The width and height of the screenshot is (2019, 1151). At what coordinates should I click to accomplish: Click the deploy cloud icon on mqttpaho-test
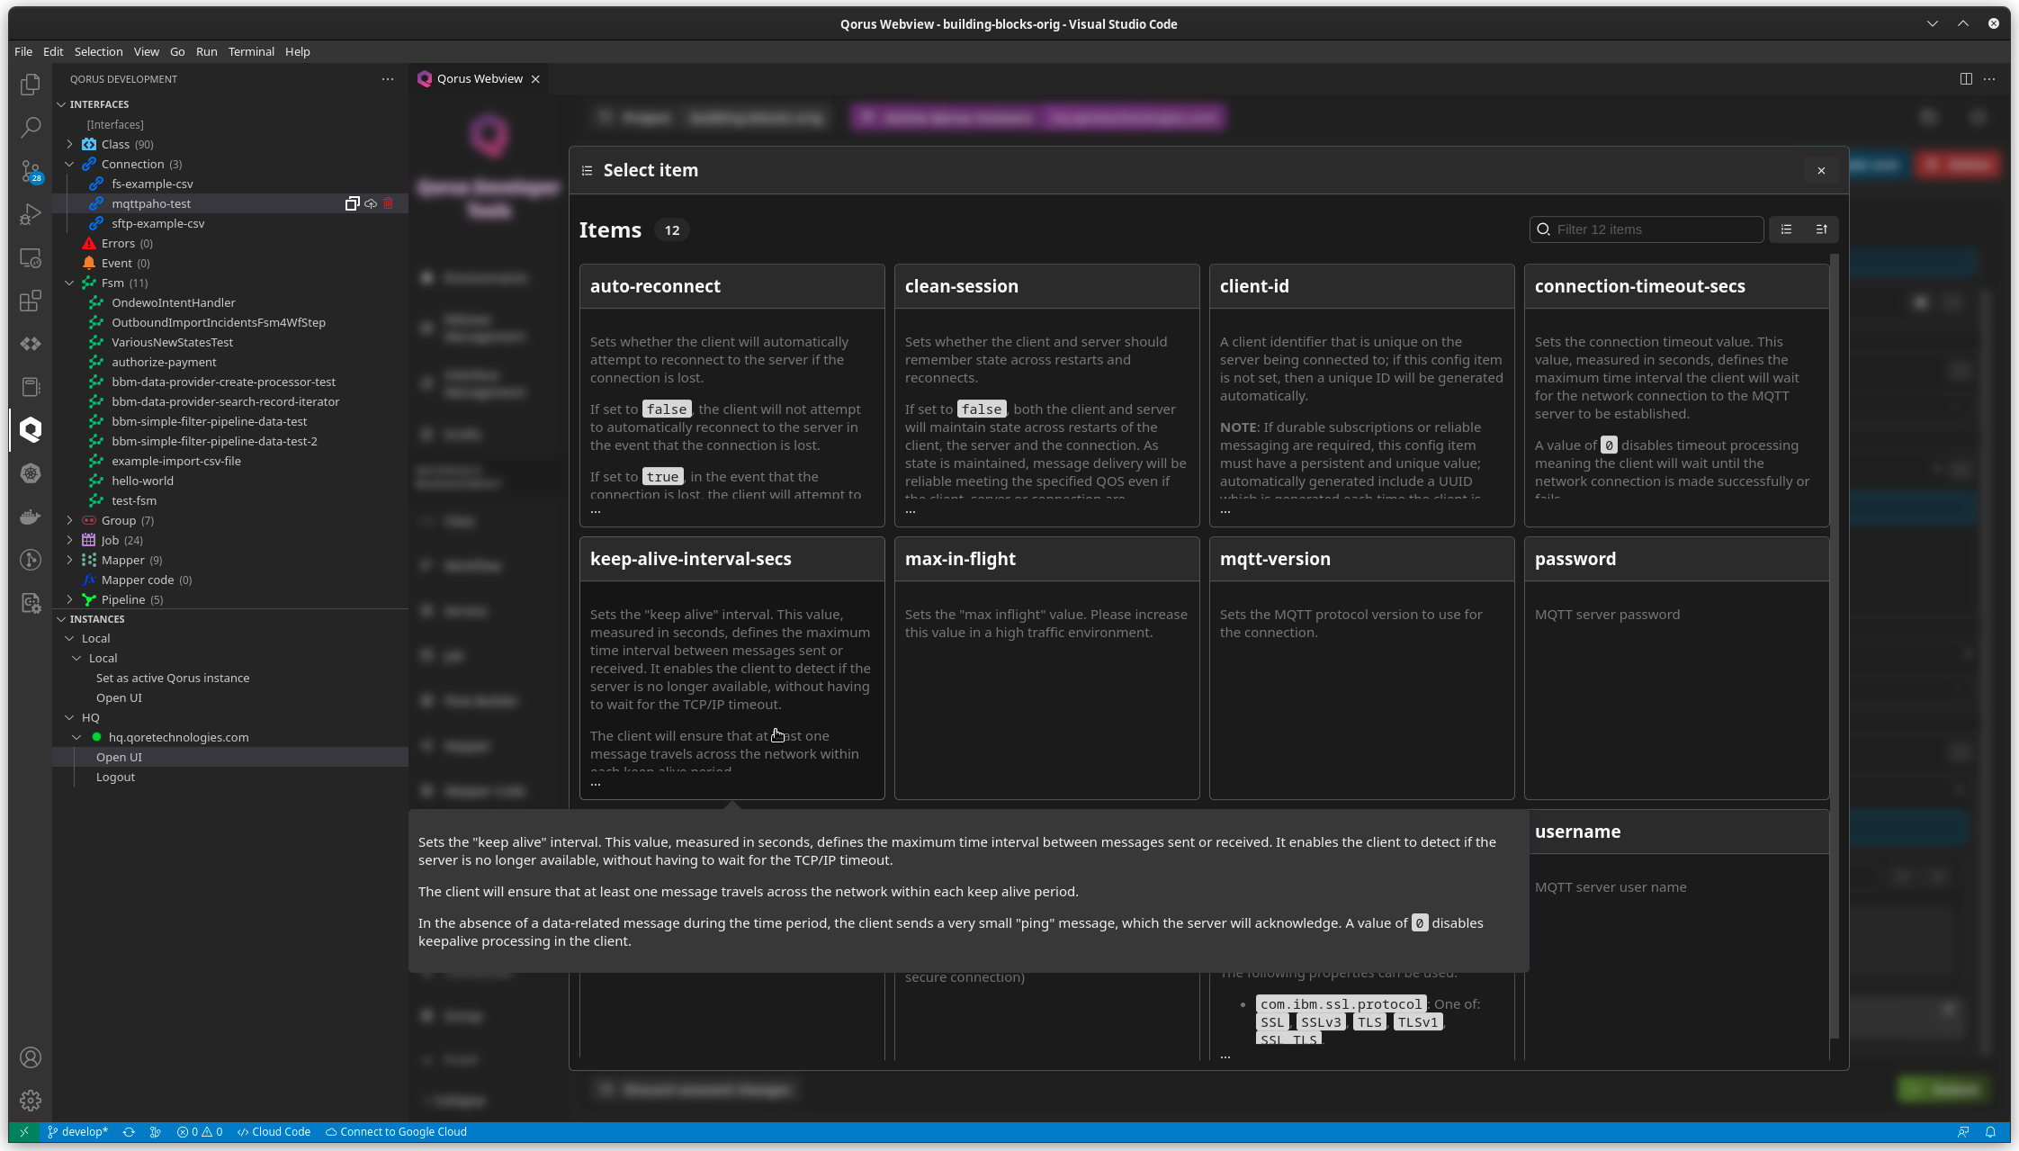[x=371, y=203]
